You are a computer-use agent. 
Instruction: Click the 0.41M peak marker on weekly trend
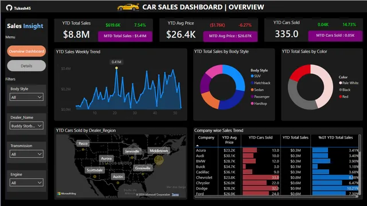116,68
